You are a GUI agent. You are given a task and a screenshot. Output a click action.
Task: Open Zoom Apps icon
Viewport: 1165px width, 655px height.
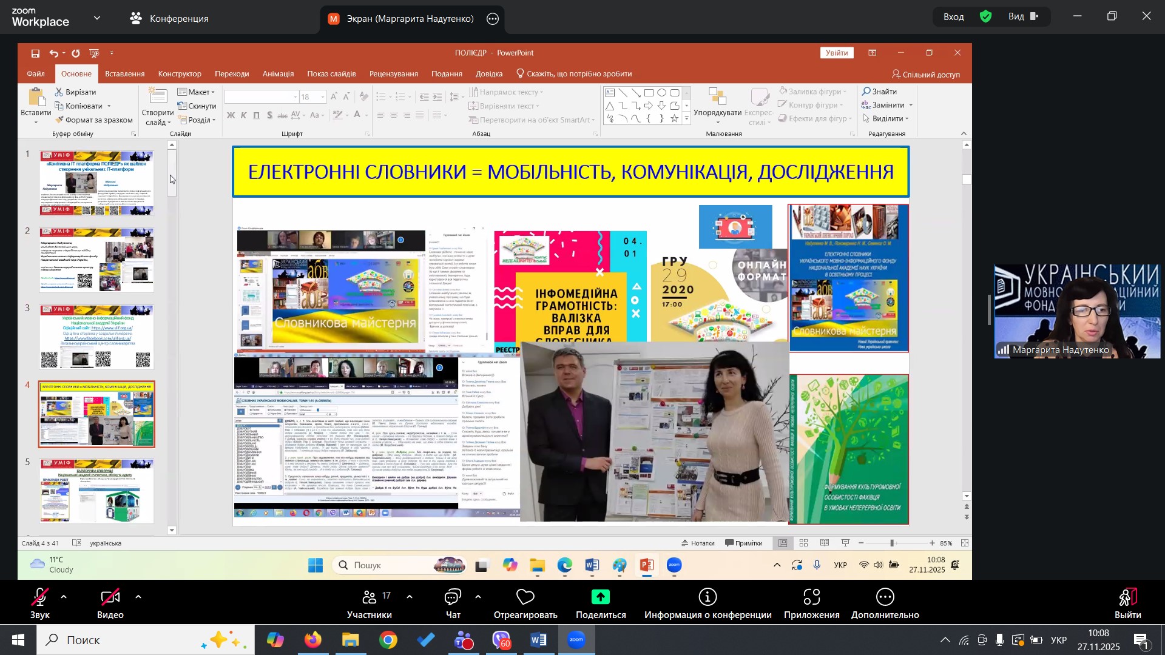(811, 598)
